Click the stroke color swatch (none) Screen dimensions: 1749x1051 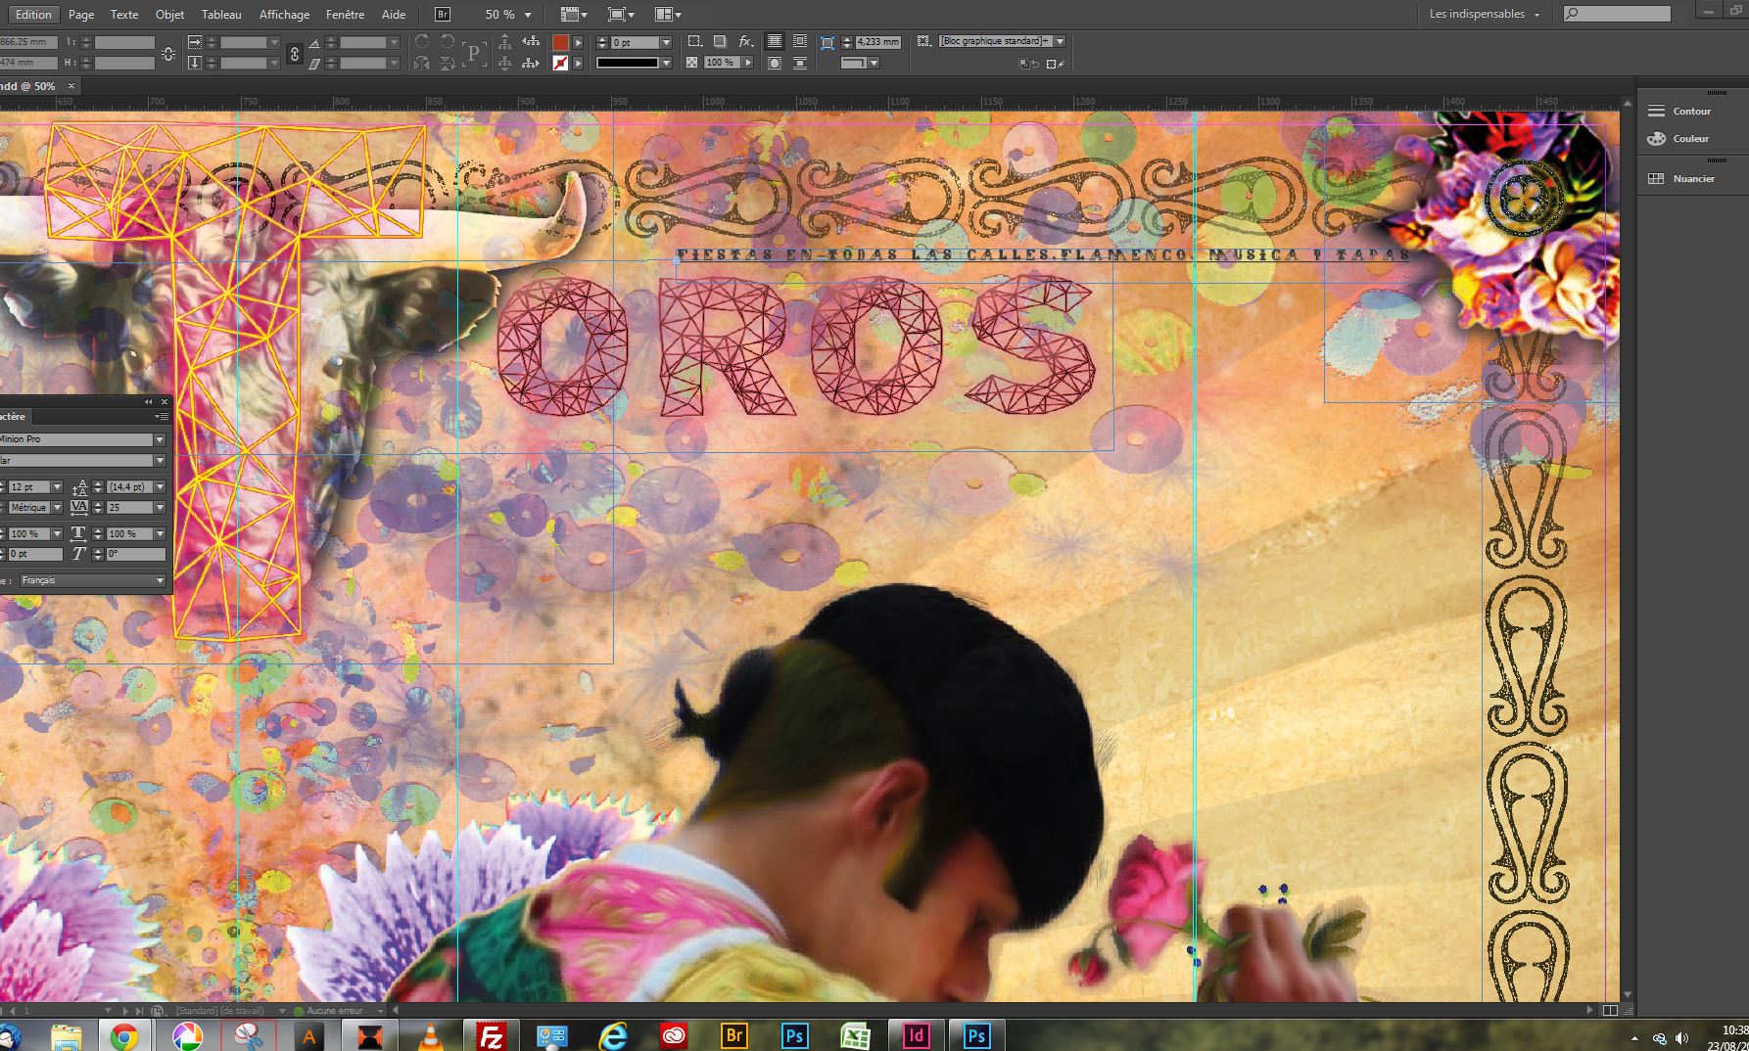(x=560, y=63)
